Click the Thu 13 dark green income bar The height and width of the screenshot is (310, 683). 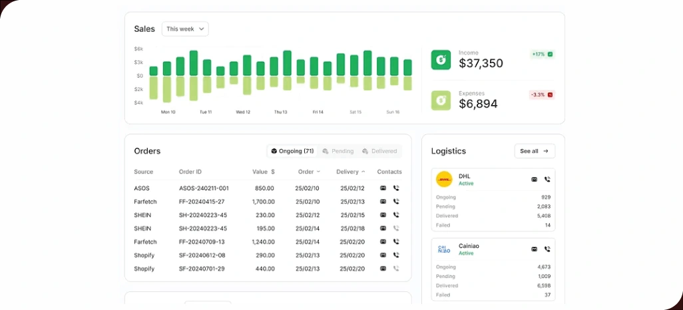pos(287,63)
